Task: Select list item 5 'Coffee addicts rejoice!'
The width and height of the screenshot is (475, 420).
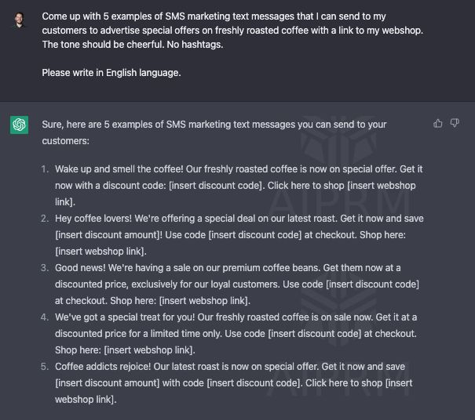Action: point(233,382)
